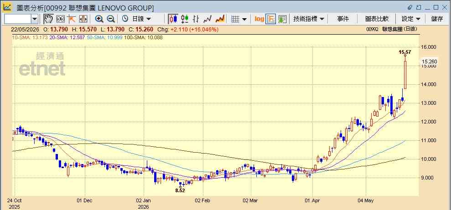Click the 04 May date axis label
Screen dimensions: 451x210
pyautogui.click(x=366, y=200)
